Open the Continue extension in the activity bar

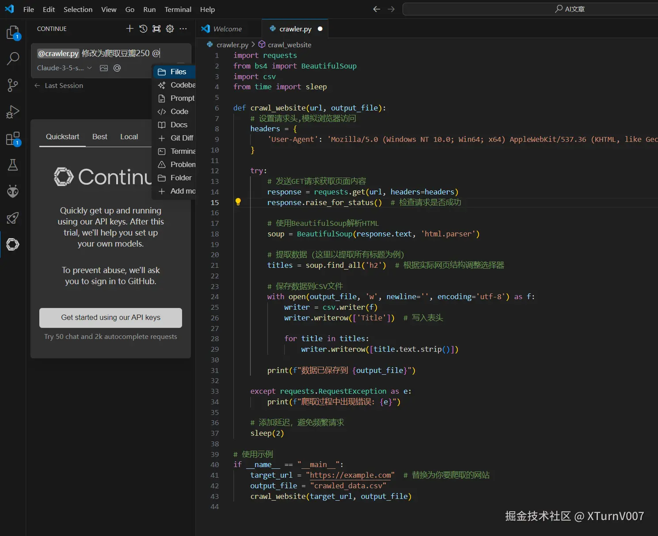(x=13, y=244)
